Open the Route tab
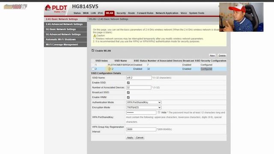274x154 pixels. (131, 13)
